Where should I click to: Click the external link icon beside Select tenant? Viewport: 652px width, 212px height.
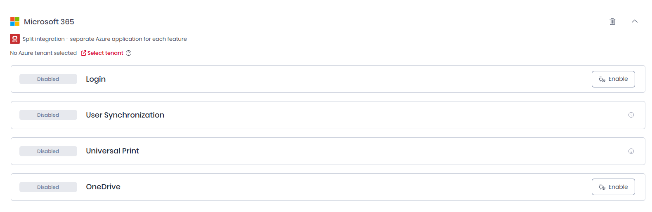(x=83, y=53)
